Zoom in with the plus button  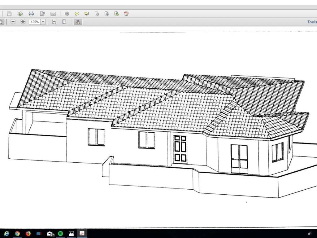(x=23, y=22)
